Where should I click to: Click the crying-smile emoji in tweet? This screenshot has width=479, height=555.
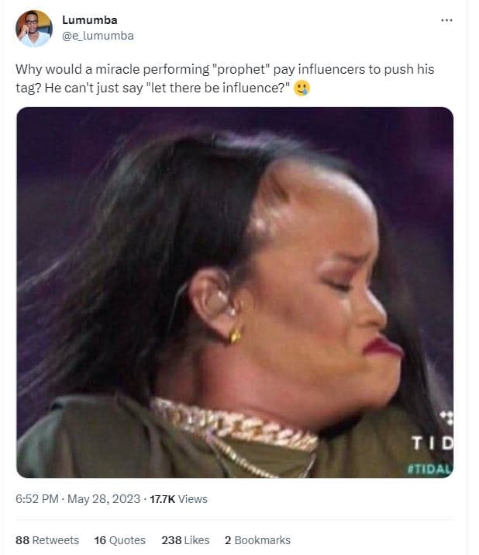point(302,88)
